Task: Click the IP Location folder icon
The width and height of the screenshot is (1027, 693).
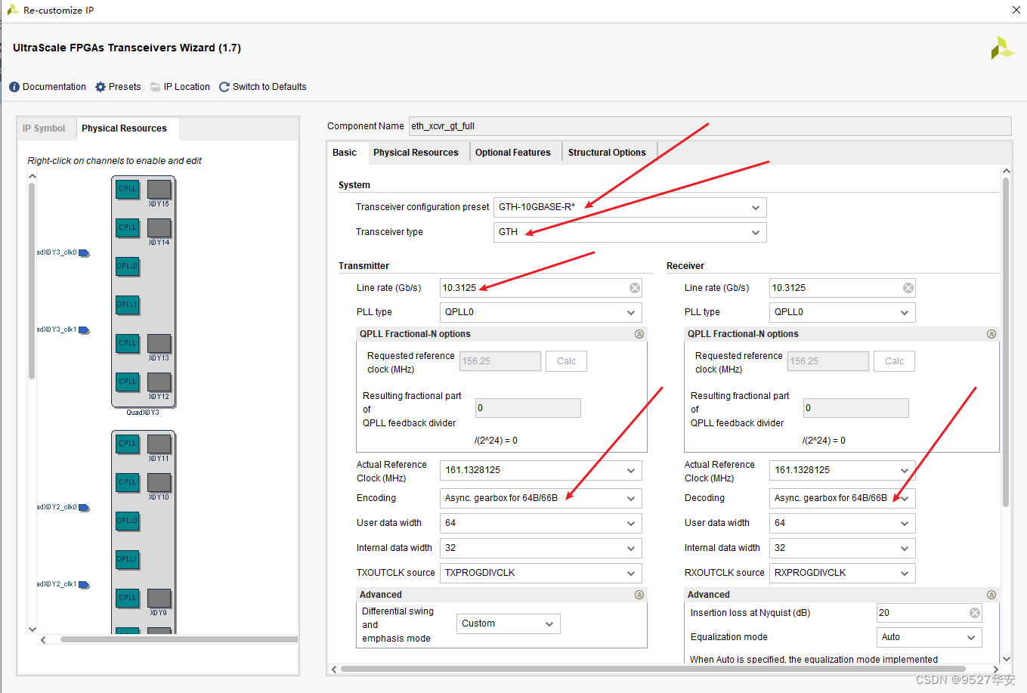Action: 156,87
